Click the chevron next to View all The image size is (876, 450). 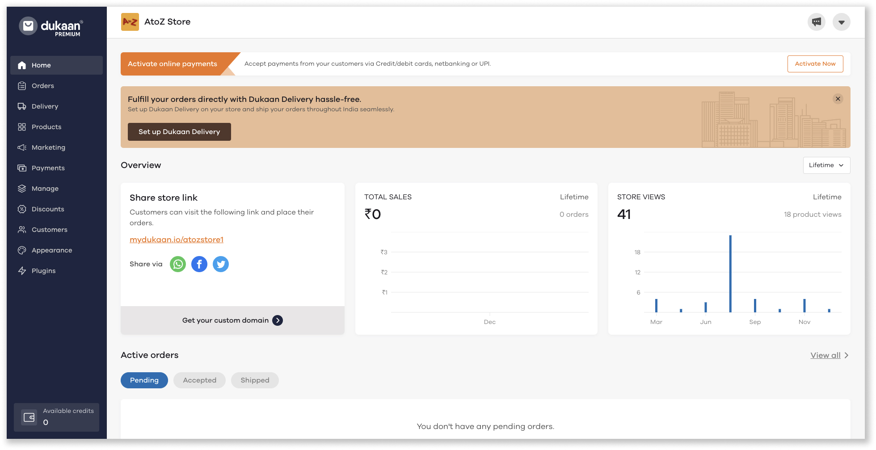(846, 355)
